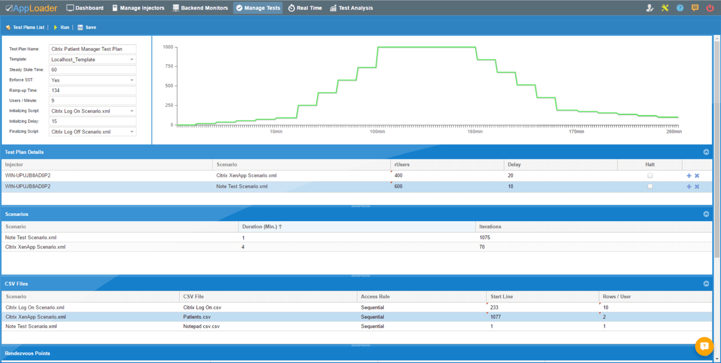Screen dimensions: 721x363
Task: Click the AppLoader logo
Action: click(x=31, y=8)
